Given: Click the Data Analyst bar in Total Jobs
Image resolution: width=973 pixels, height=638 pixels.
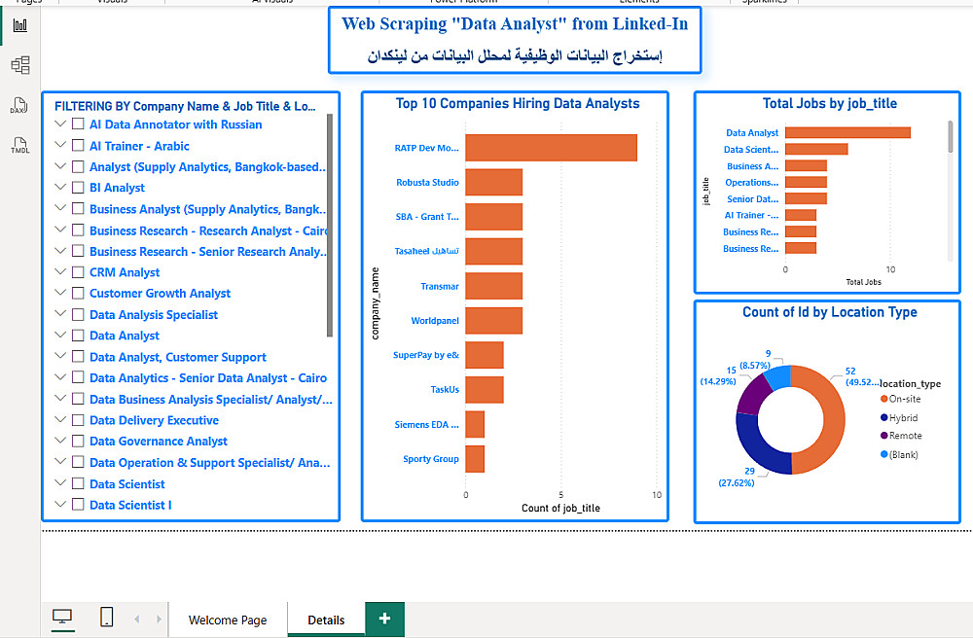Looking at the screenshot, I should [847, 132].
